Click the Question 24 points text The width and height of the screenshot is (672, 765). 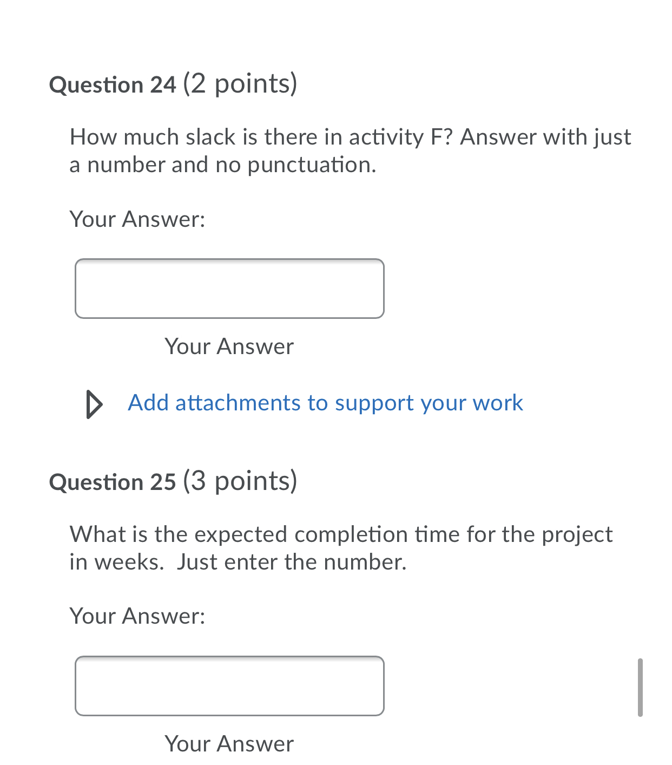(240, 83)
